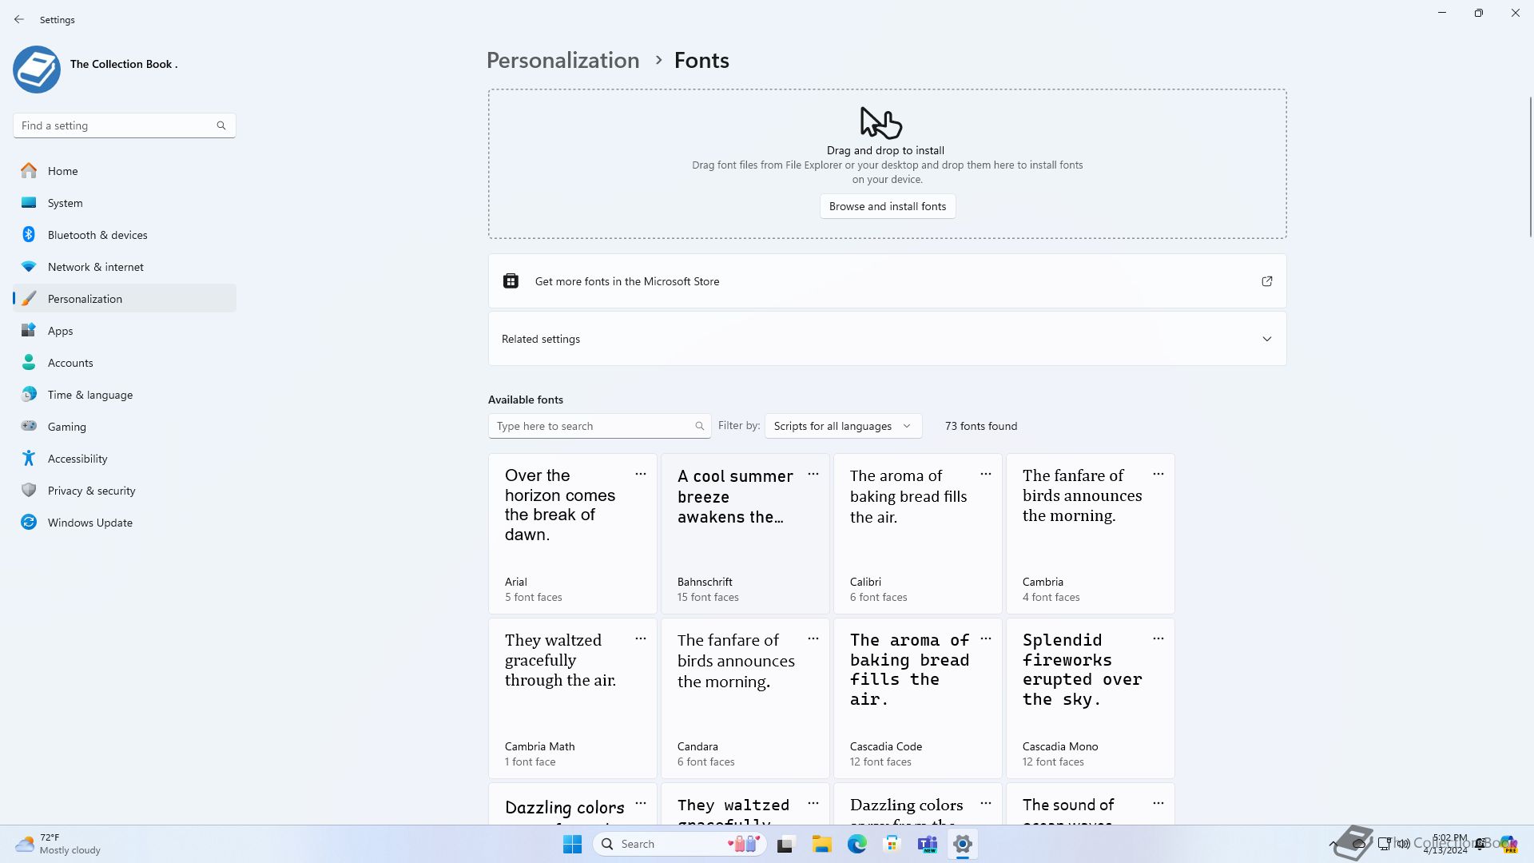The image size is (1534, 863).
Task: Click the back arrow in Settings
Action: point(19,19)
